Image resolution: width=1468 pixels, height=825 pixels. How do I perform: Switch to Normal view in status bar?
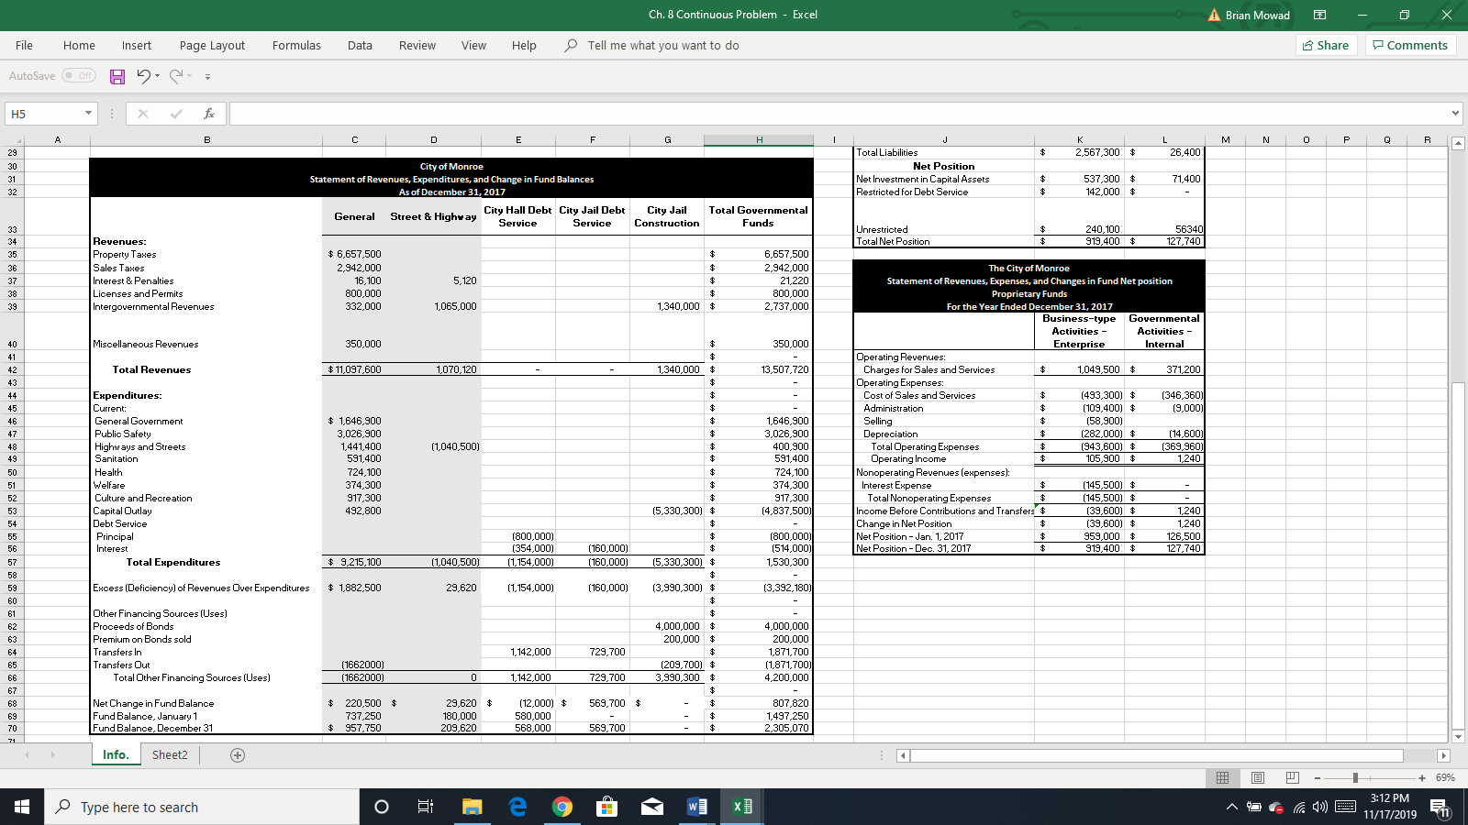pos(1222,778)
